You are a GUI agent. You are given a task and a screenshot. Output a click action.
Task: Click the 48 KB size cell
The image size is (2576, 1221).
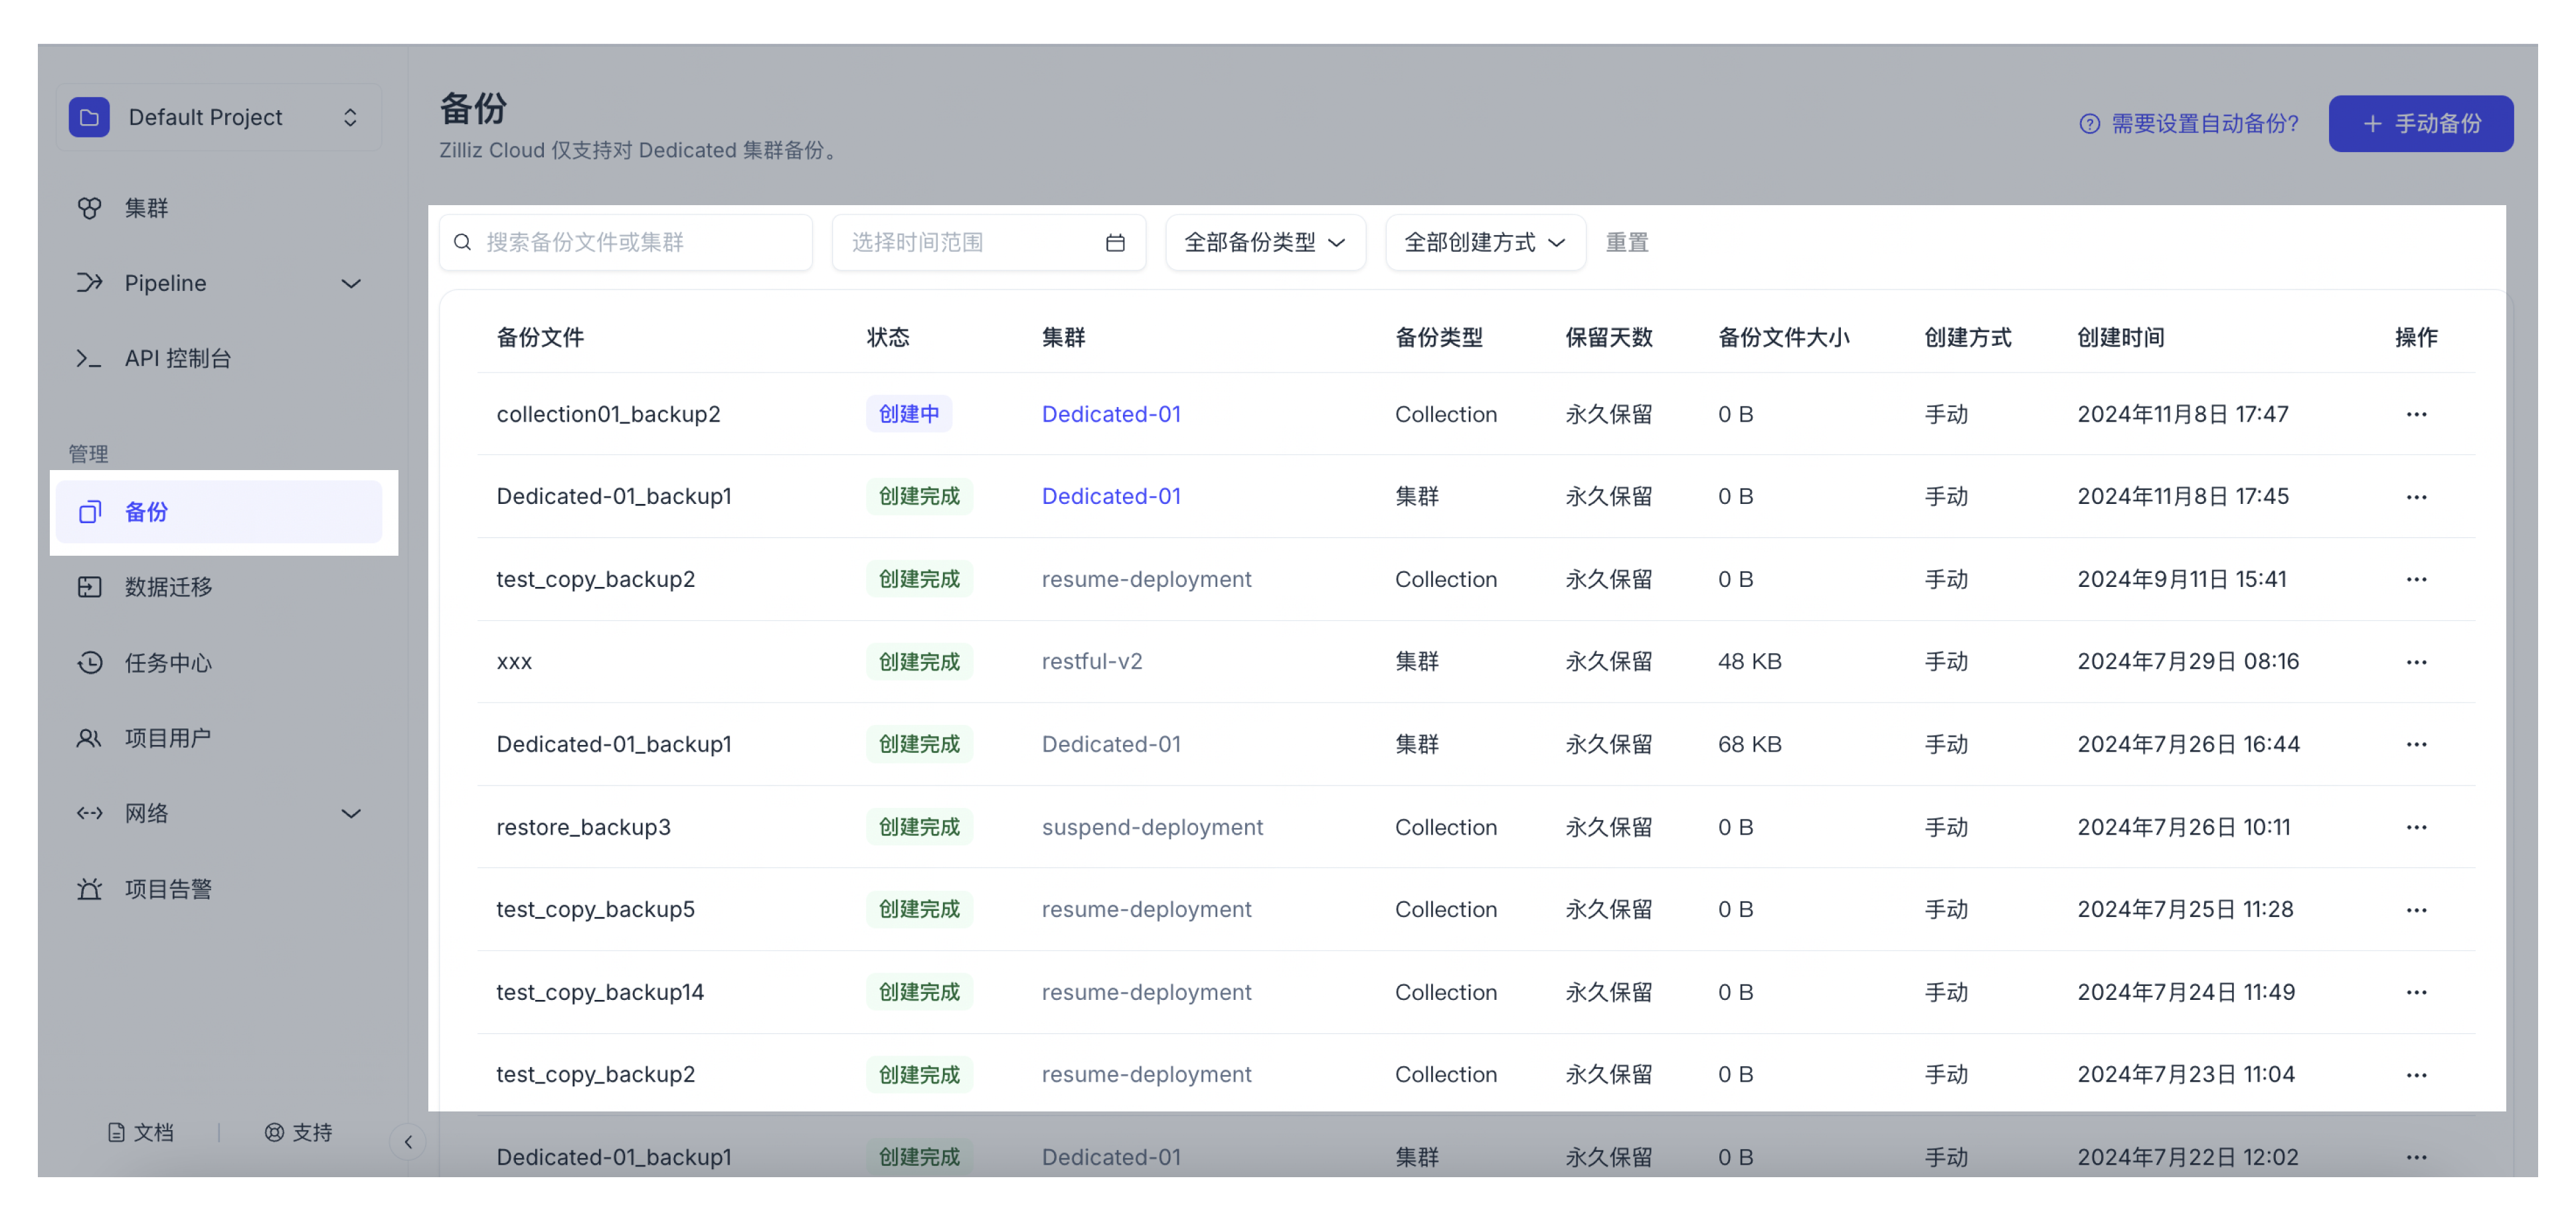[x=1749, y=662]
